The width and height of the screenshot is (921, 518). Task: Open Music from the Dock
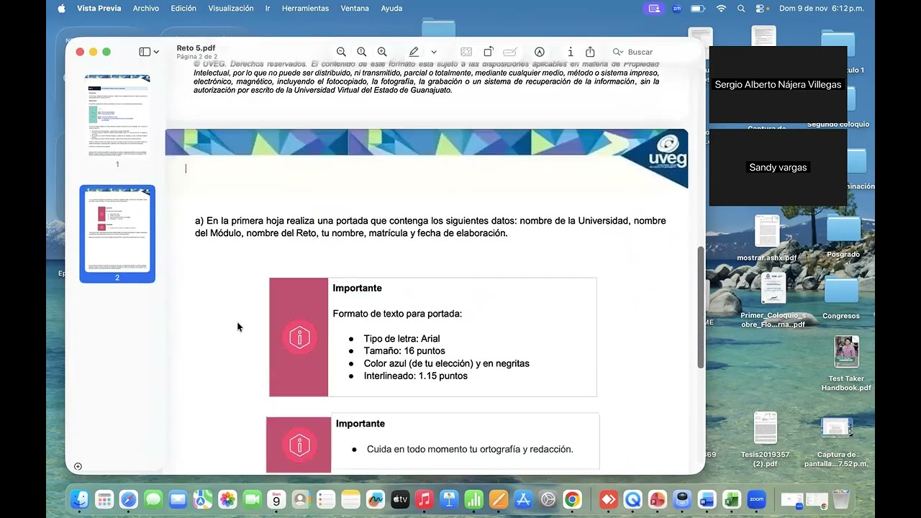pyautogui.click(x=425, y=499)
